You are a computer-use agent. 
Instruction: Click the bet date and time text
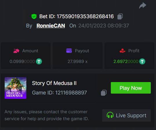104,26
